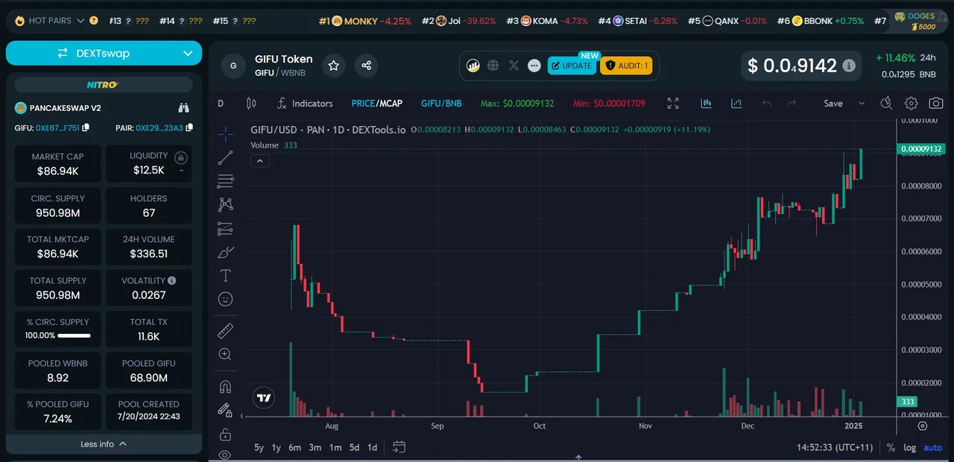Copy the GIFU contract address
The width and height of the screenshot is (954, 462).
click(86, 128)
